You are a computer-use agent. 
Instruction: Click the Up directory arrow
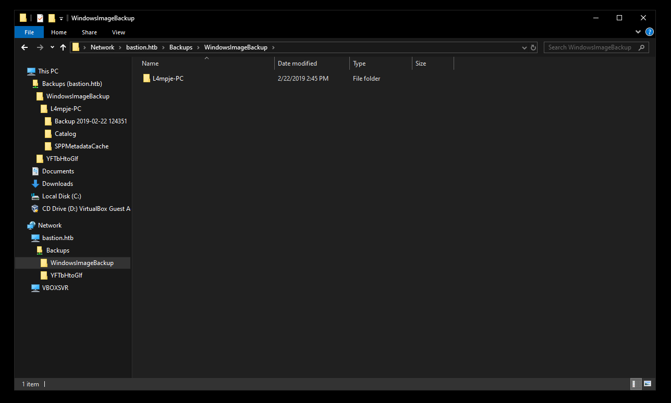click(63, 47)
